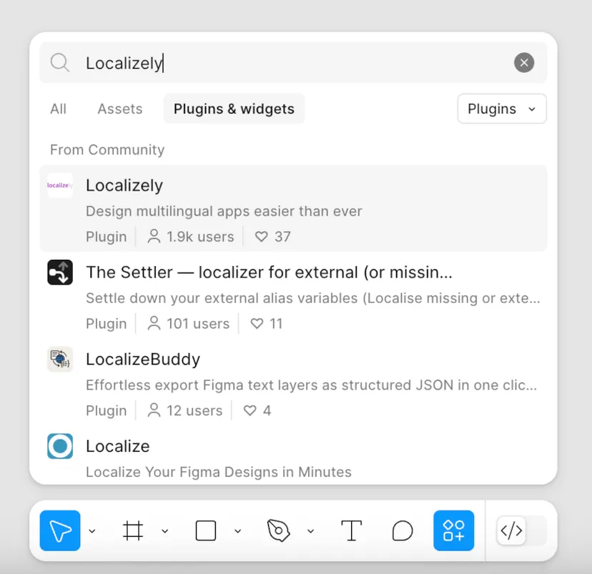The image size is (592, 574).
Task: Open the Localize plugin result
Action: coord(293,455)
